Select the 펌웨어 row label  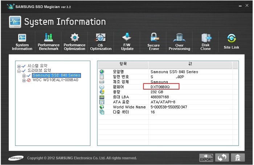point(118,87)
